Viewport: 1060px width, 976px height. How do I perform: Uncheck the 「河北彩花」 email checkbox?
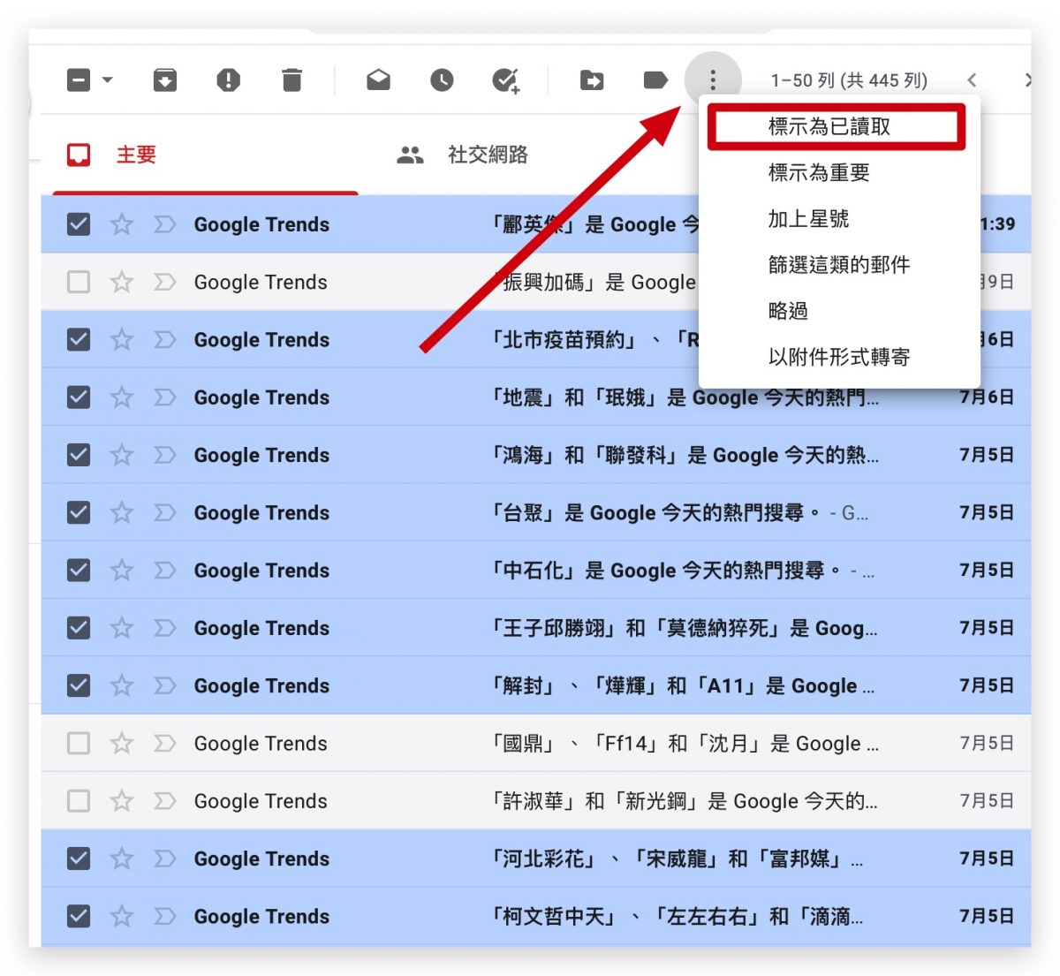coord(79,859)
